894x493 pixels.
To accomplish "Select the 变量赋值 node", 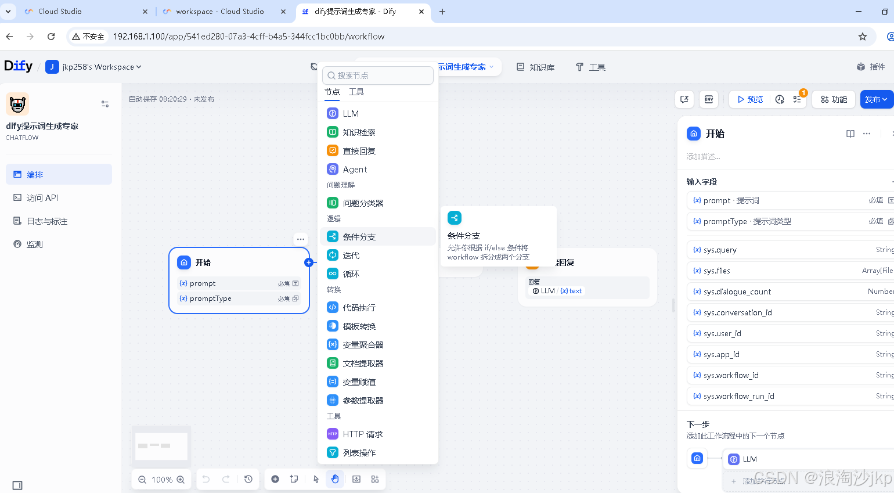I will click(378, 382).
